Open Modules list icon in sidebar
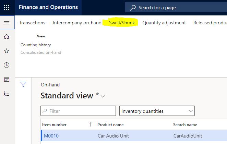This screenshot has width=227, height=144. click(x=7, y=94)
